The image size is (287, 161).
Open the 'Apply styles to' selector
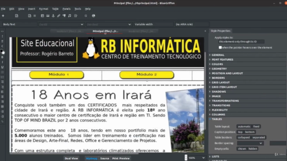coord(241,42)
